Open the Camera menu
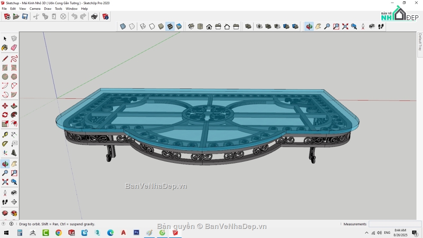 click(x=35, y=8)
